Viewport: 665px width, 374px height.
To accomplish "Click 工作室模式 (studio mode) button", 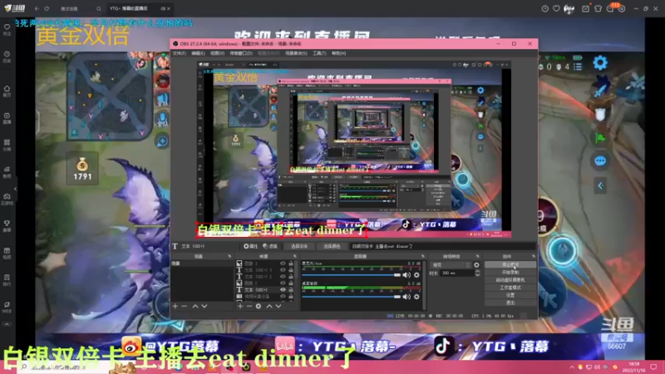I will pyautogui.click(x=510, y=288).
